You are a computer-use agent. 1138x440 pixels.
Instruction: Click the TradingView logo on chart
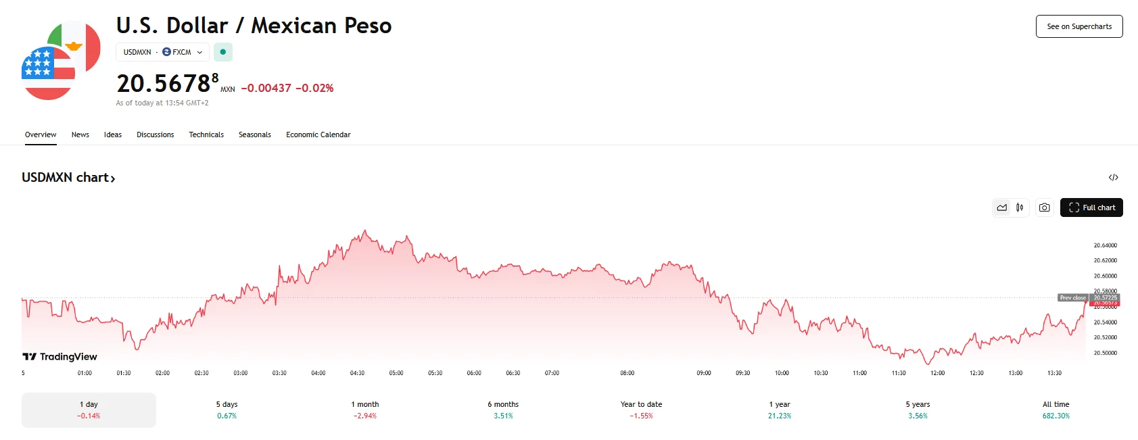(60, 357)
